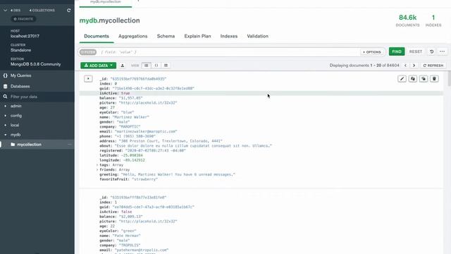The image size is (451, 254).
Task: Open My Queries in sidebar
Action: (20, 75)
